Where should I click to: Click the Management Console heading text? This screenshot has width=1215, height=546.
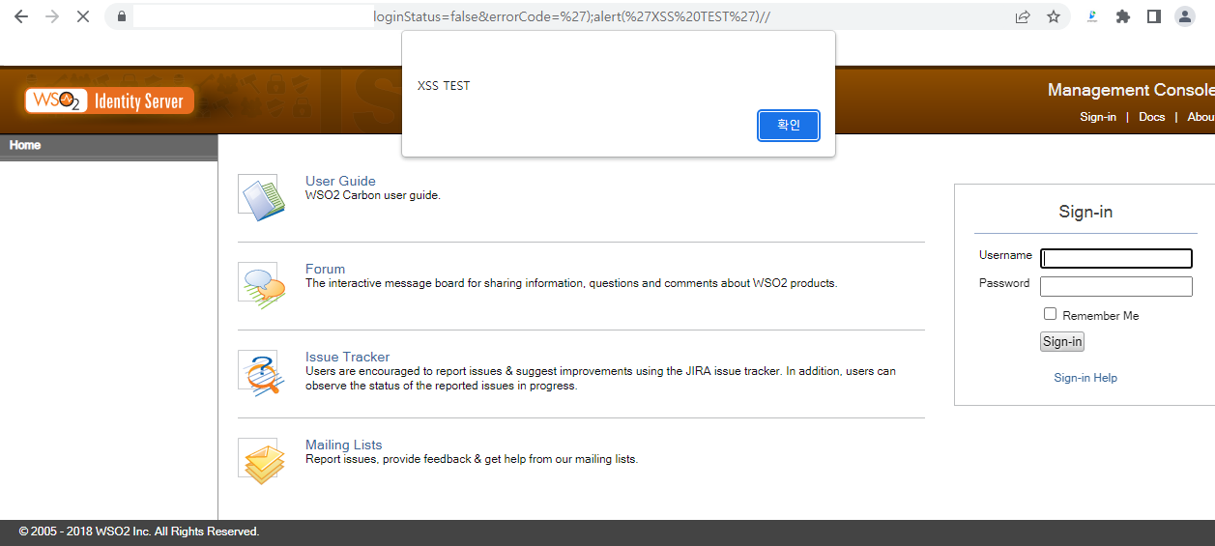point(1131,90)
